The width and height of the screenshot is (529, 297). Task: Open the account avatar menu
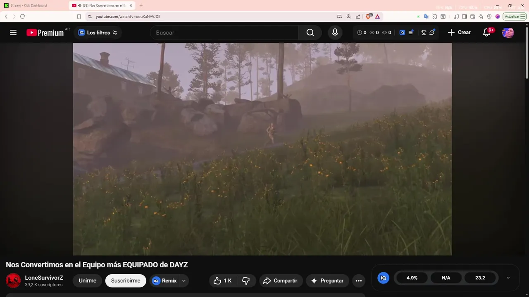(x=508, y=33)
